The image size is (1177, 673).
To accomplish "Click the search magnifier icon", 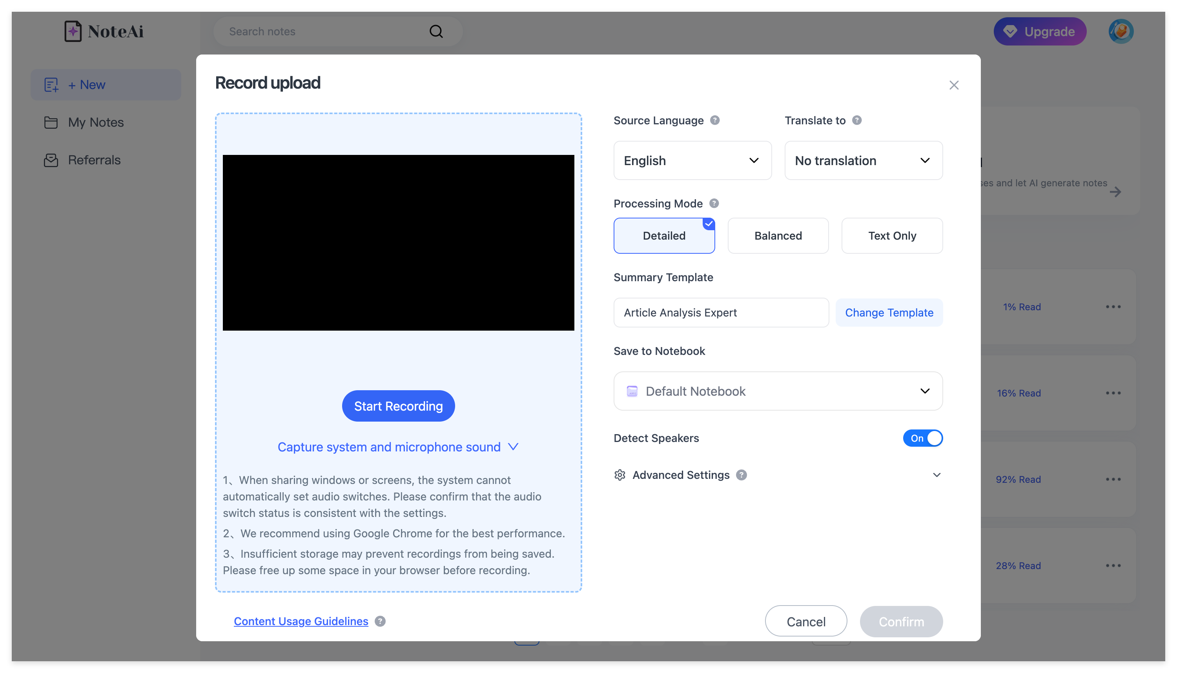I will click(x=436, y=31).
